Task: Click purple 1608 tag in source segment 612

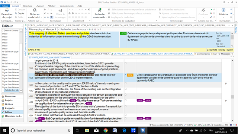Action: click(73, 100)
